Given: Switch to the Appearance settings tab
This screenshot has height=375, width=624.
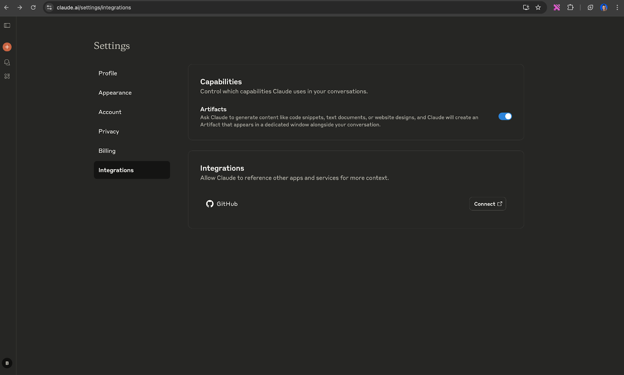Looking at the screenshot, I should coord(115,93).
